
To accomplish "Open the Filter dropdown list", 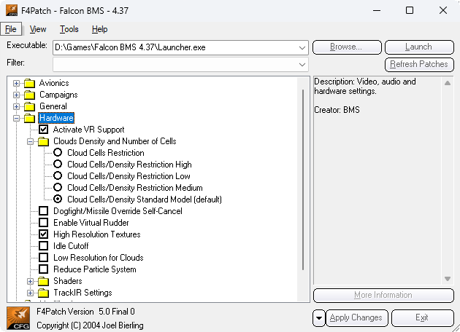I will click(302, 65).
